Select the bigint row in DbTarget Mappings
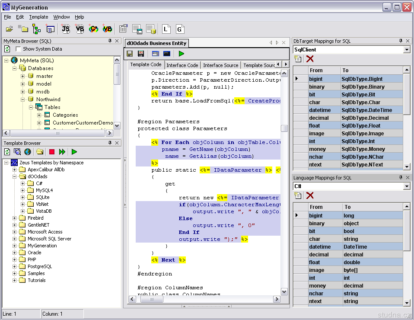Image resolution: width=414 pixels, height=320 pixels. (315, 79)
